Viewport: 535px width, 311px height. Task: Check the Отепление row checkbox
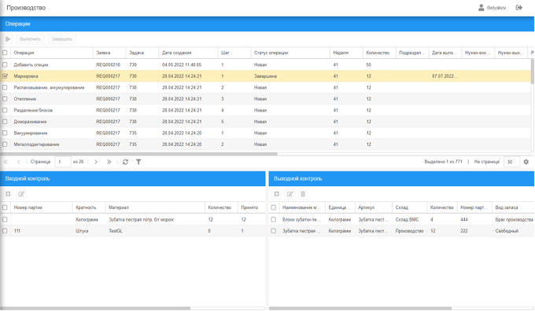(x=5, y=99)
